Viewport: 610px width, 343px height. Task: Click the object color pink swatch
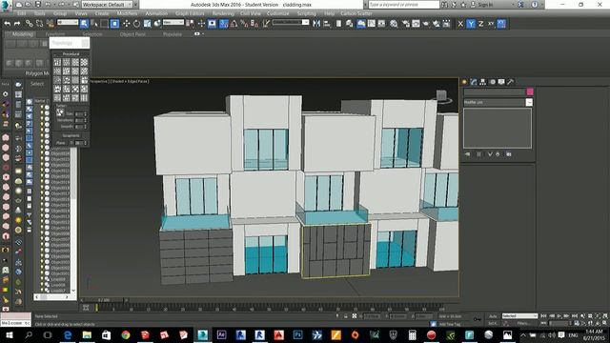pos(530,91)
